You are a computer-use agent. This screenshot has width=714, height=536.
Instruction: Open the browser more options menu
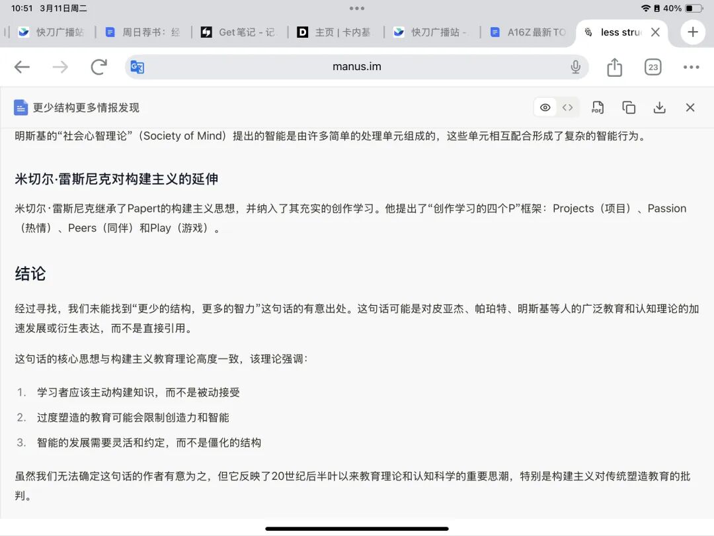click(692, 67)
